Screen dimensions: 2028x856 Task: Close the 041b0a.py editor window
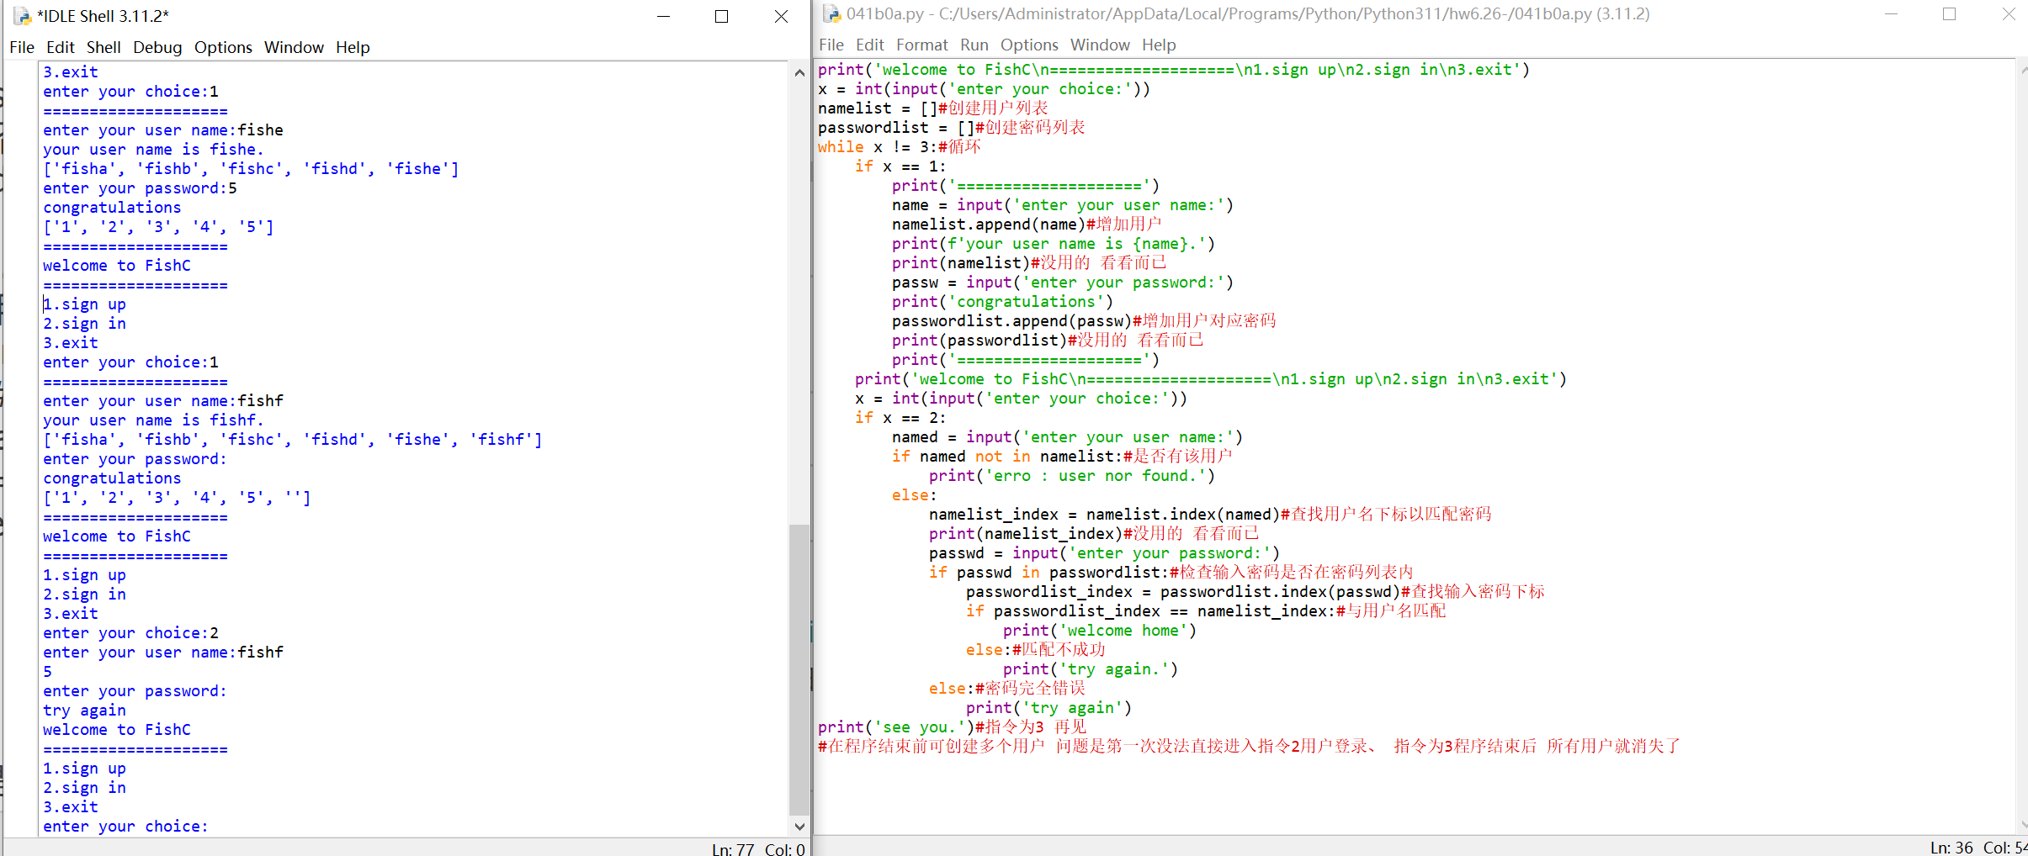2009,14
